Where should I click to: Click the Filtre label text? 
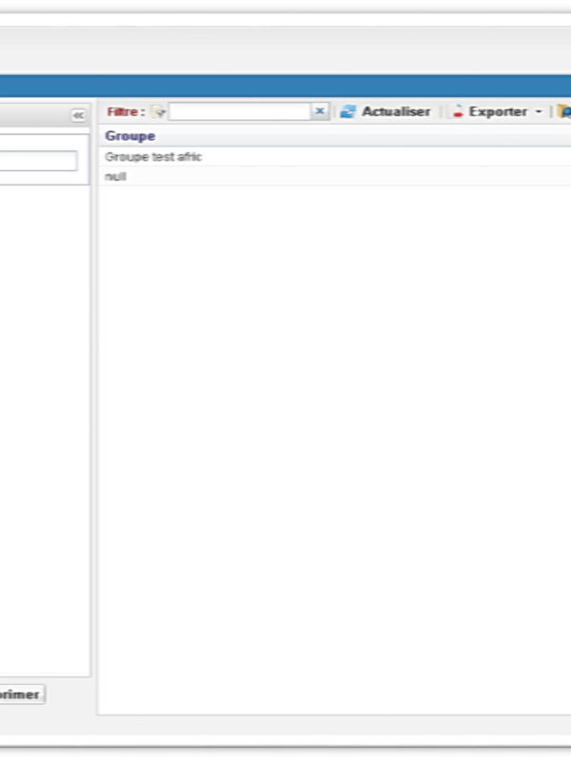[x=126, y=112]
